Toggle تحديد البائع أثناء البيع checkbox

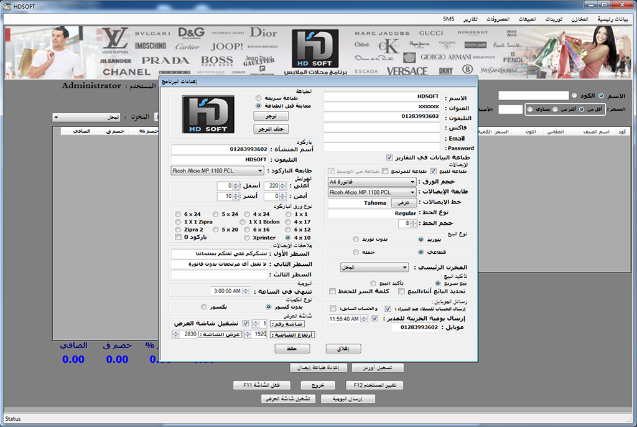[401, 291]
